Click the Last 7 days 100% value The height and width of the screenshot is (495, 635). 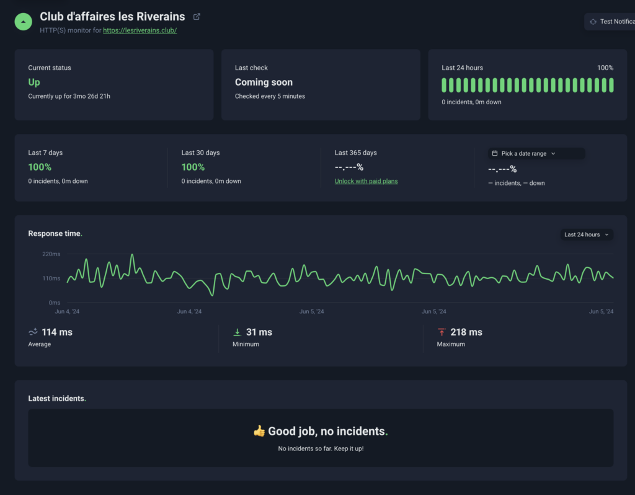click(40, 167)
